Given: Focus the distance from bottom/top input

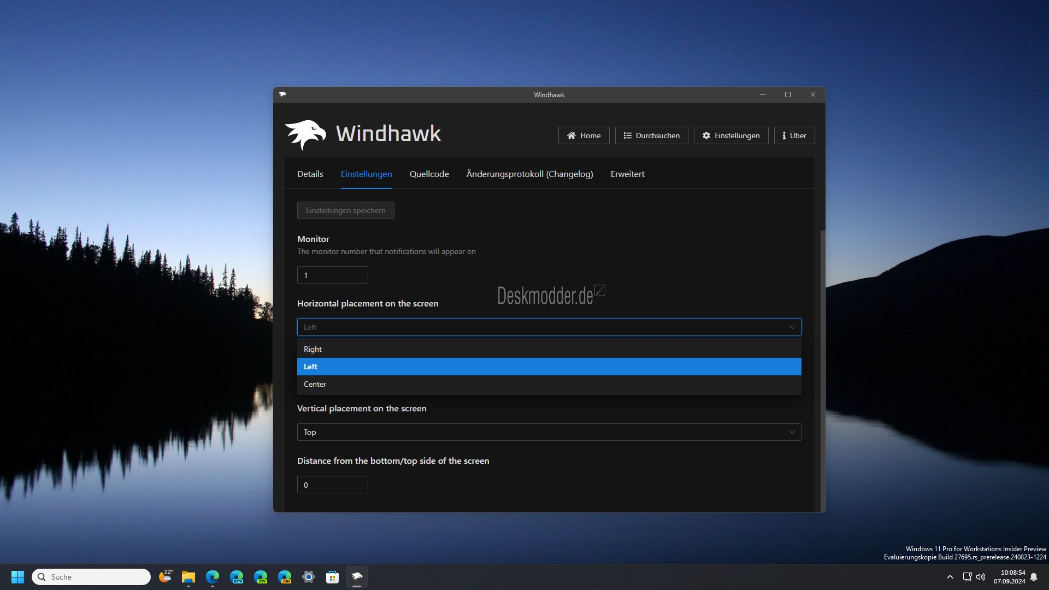Looking at the screenshot, I should [332, 485].
